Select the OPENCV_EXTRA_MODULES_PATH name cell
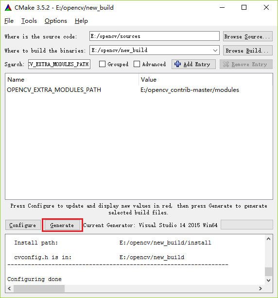 54,90
